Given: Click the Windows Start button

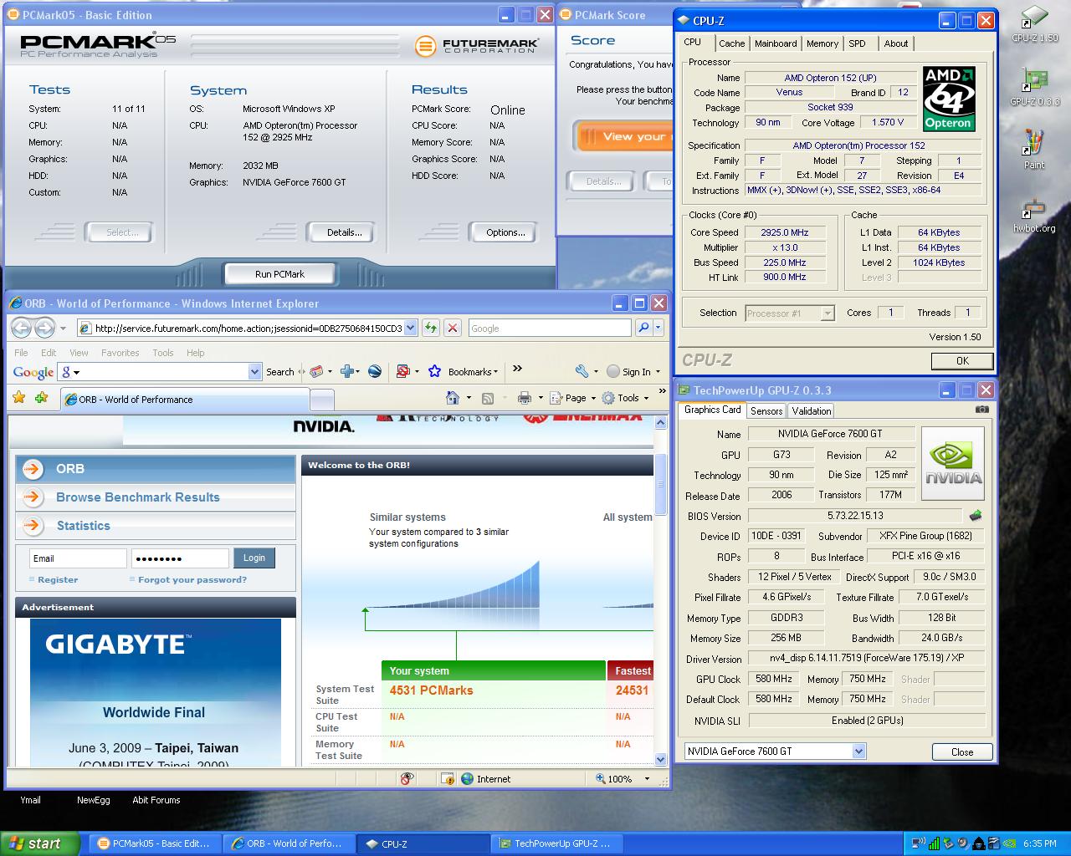Looking at the screenshot, I should tap(40, 843).
